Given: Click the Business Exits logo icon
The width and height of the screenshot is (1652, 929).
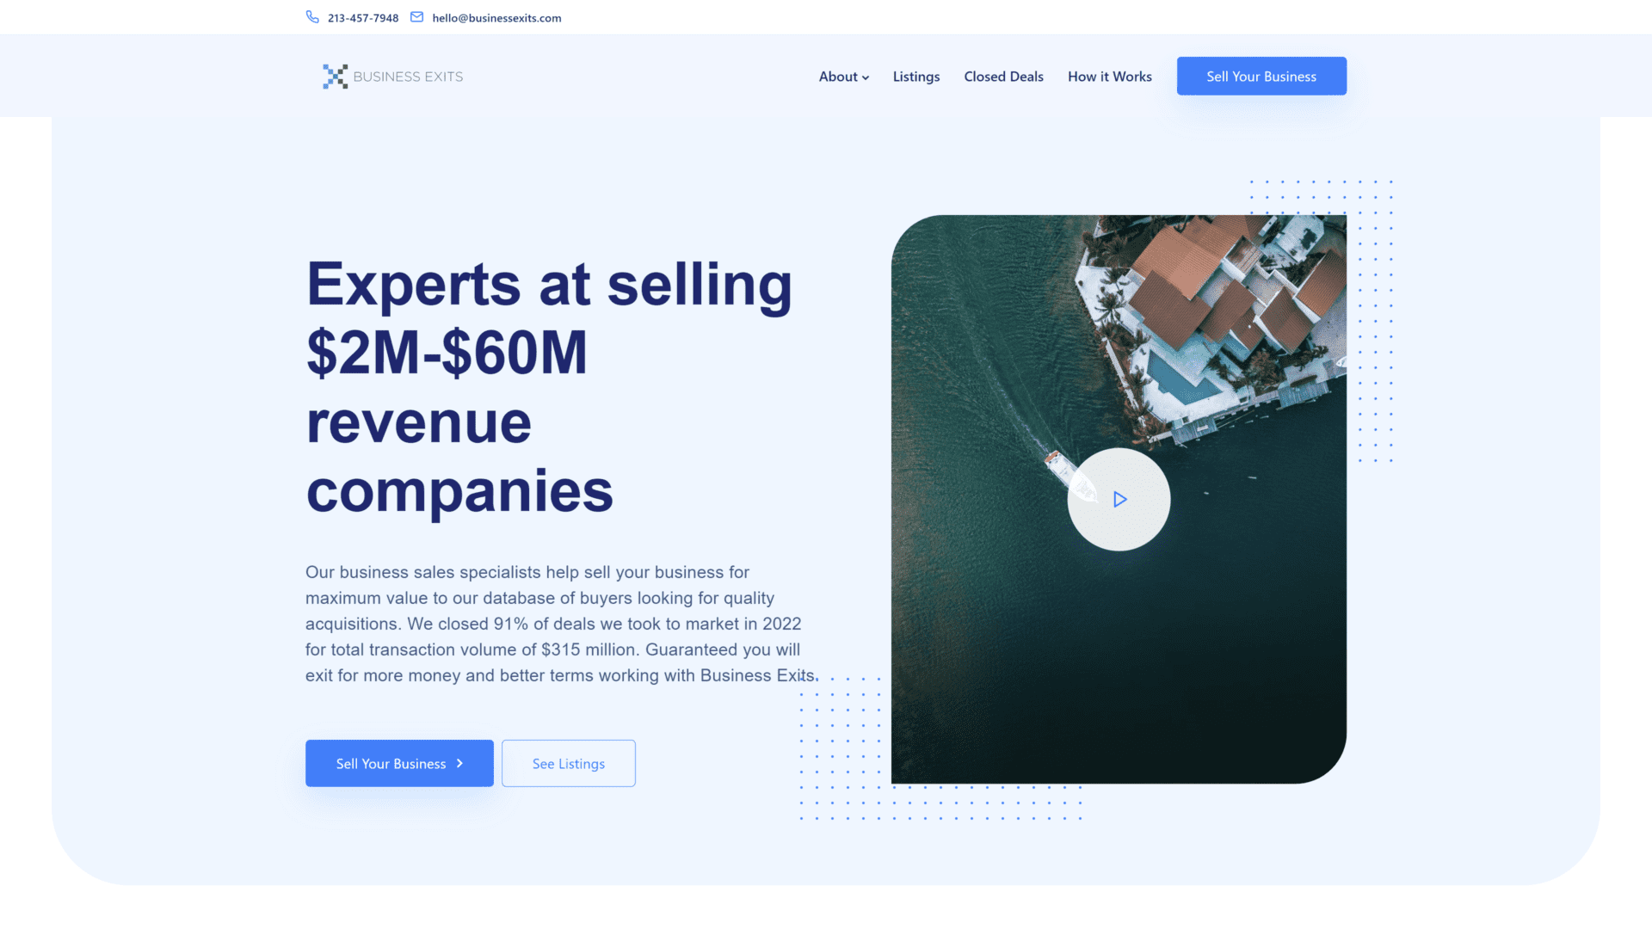Looking at the screenshot, I should point(334,76).
